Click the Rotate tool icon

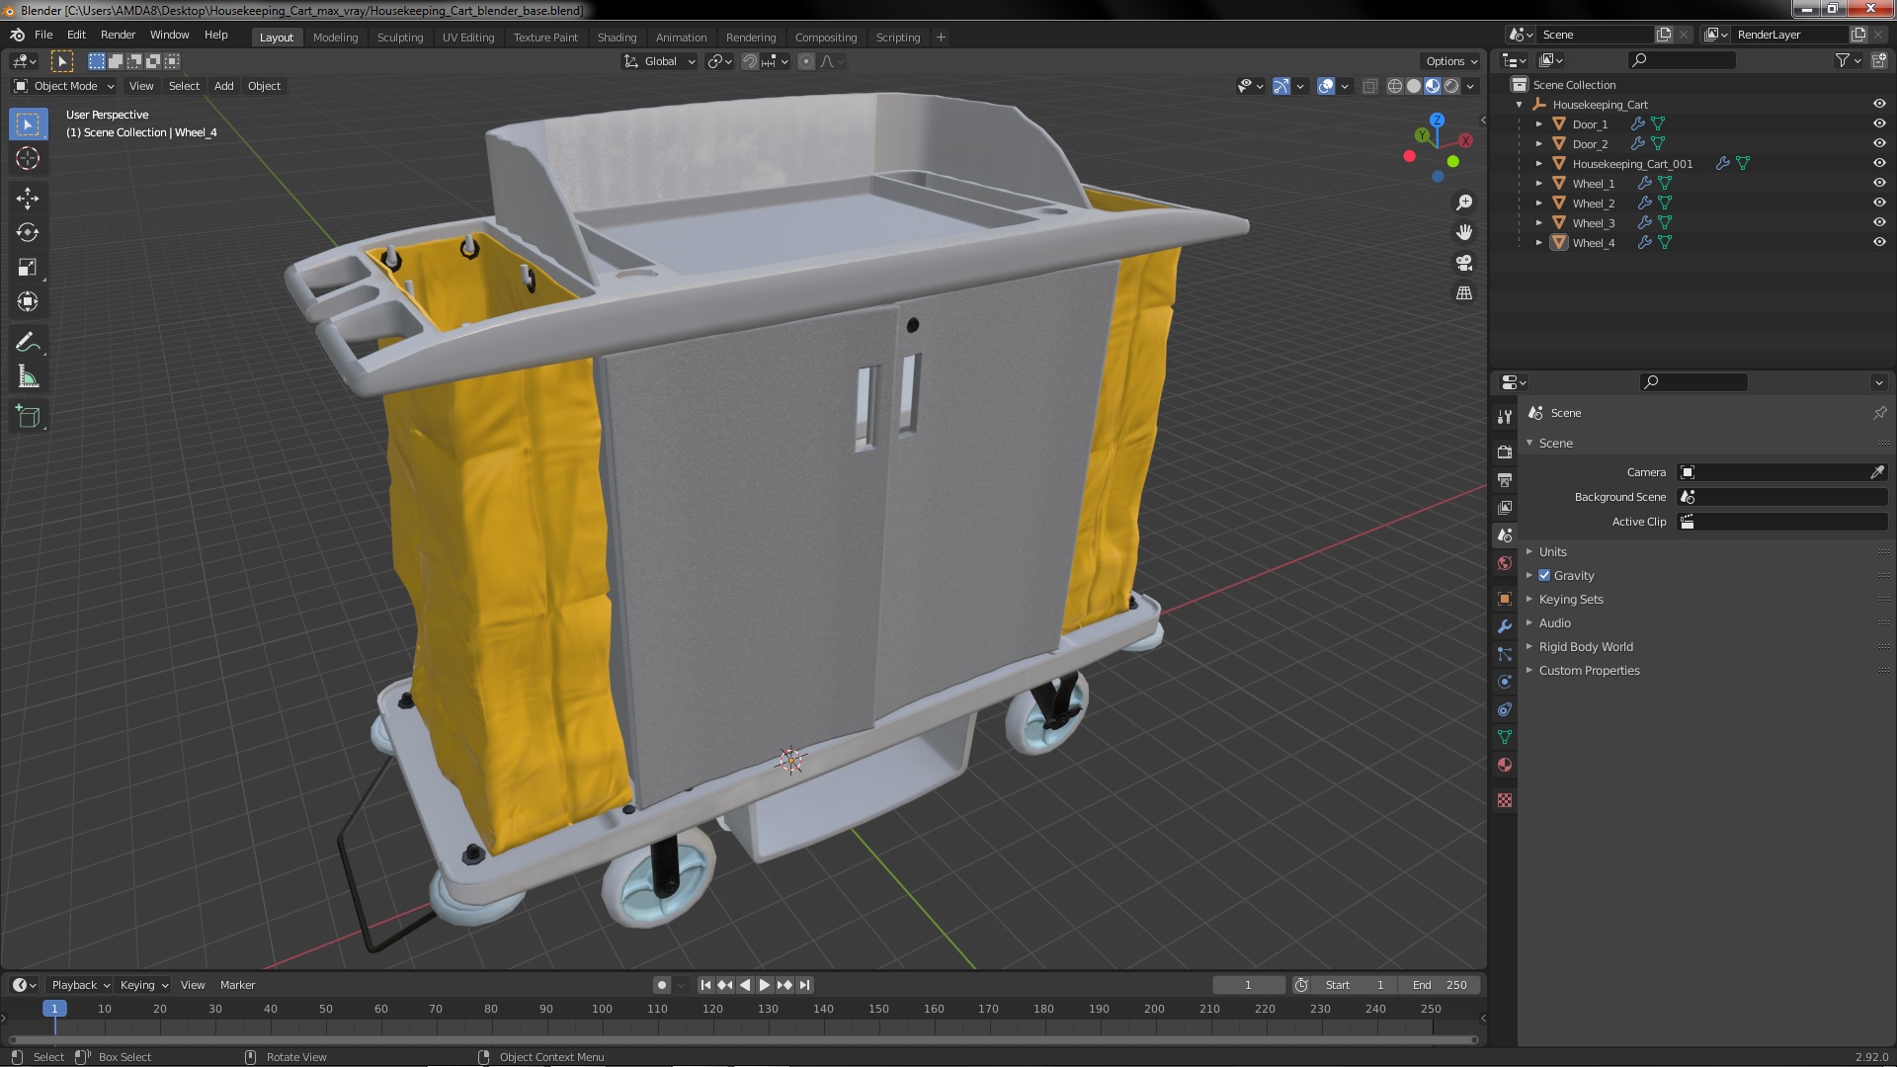pyautogui.click(x=29, y=232)
